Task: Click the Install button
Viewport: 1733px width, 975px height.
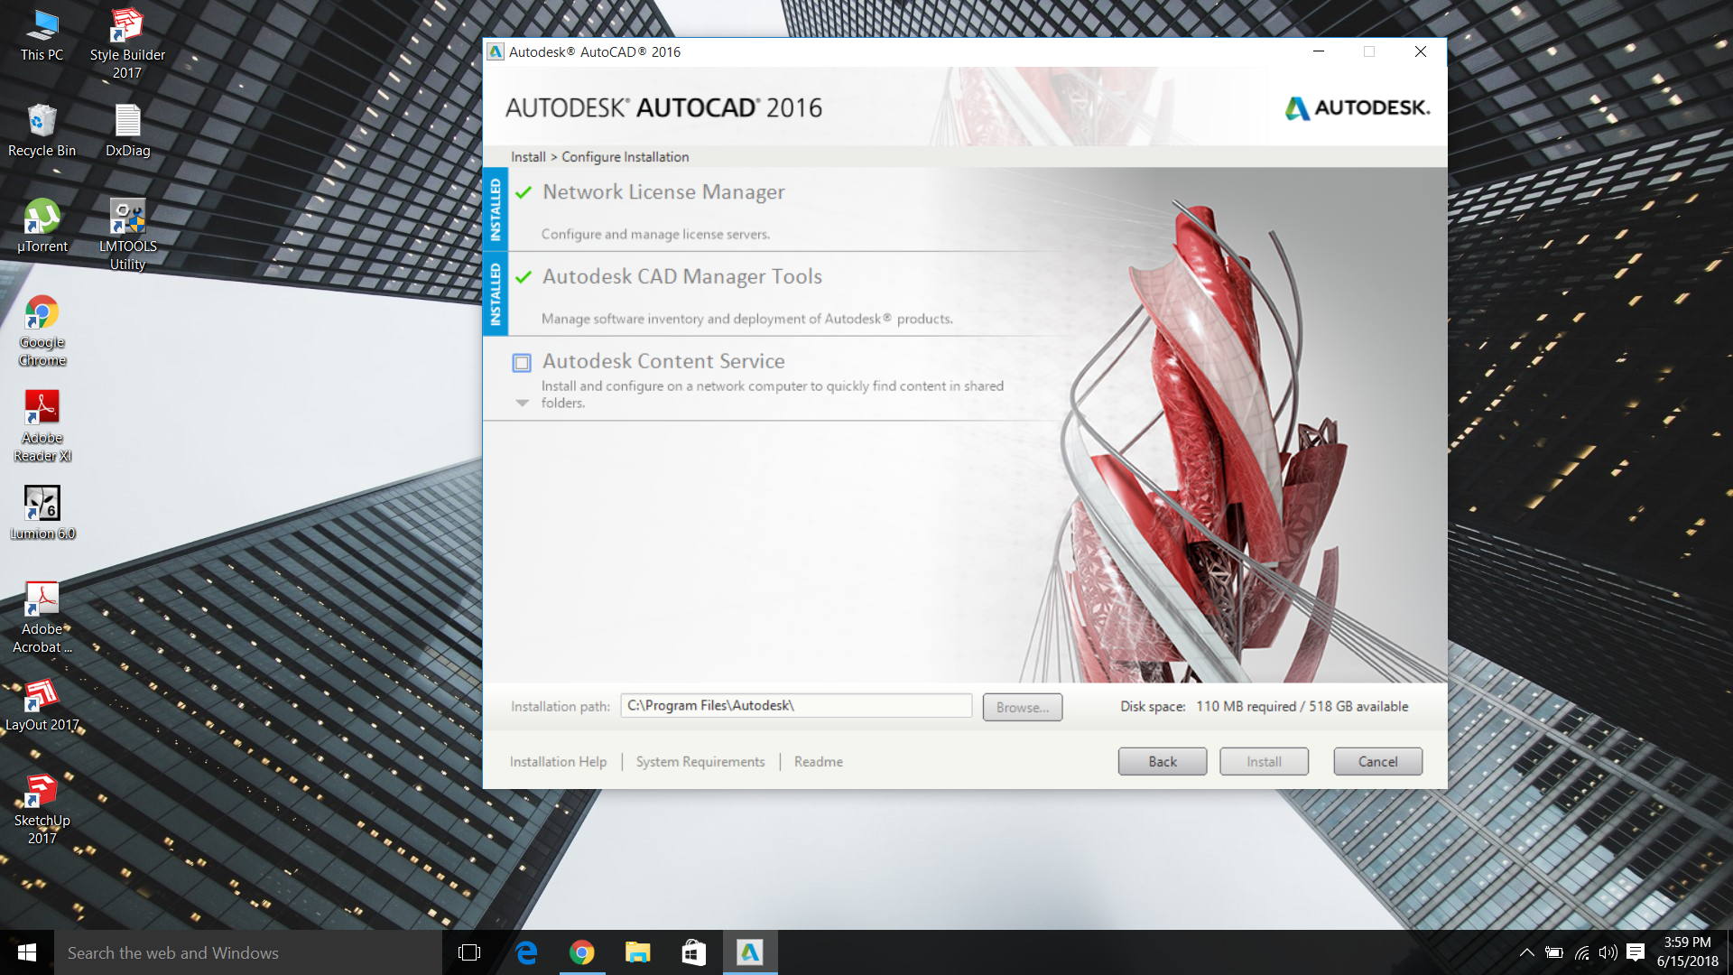Action: (1264, 762)
